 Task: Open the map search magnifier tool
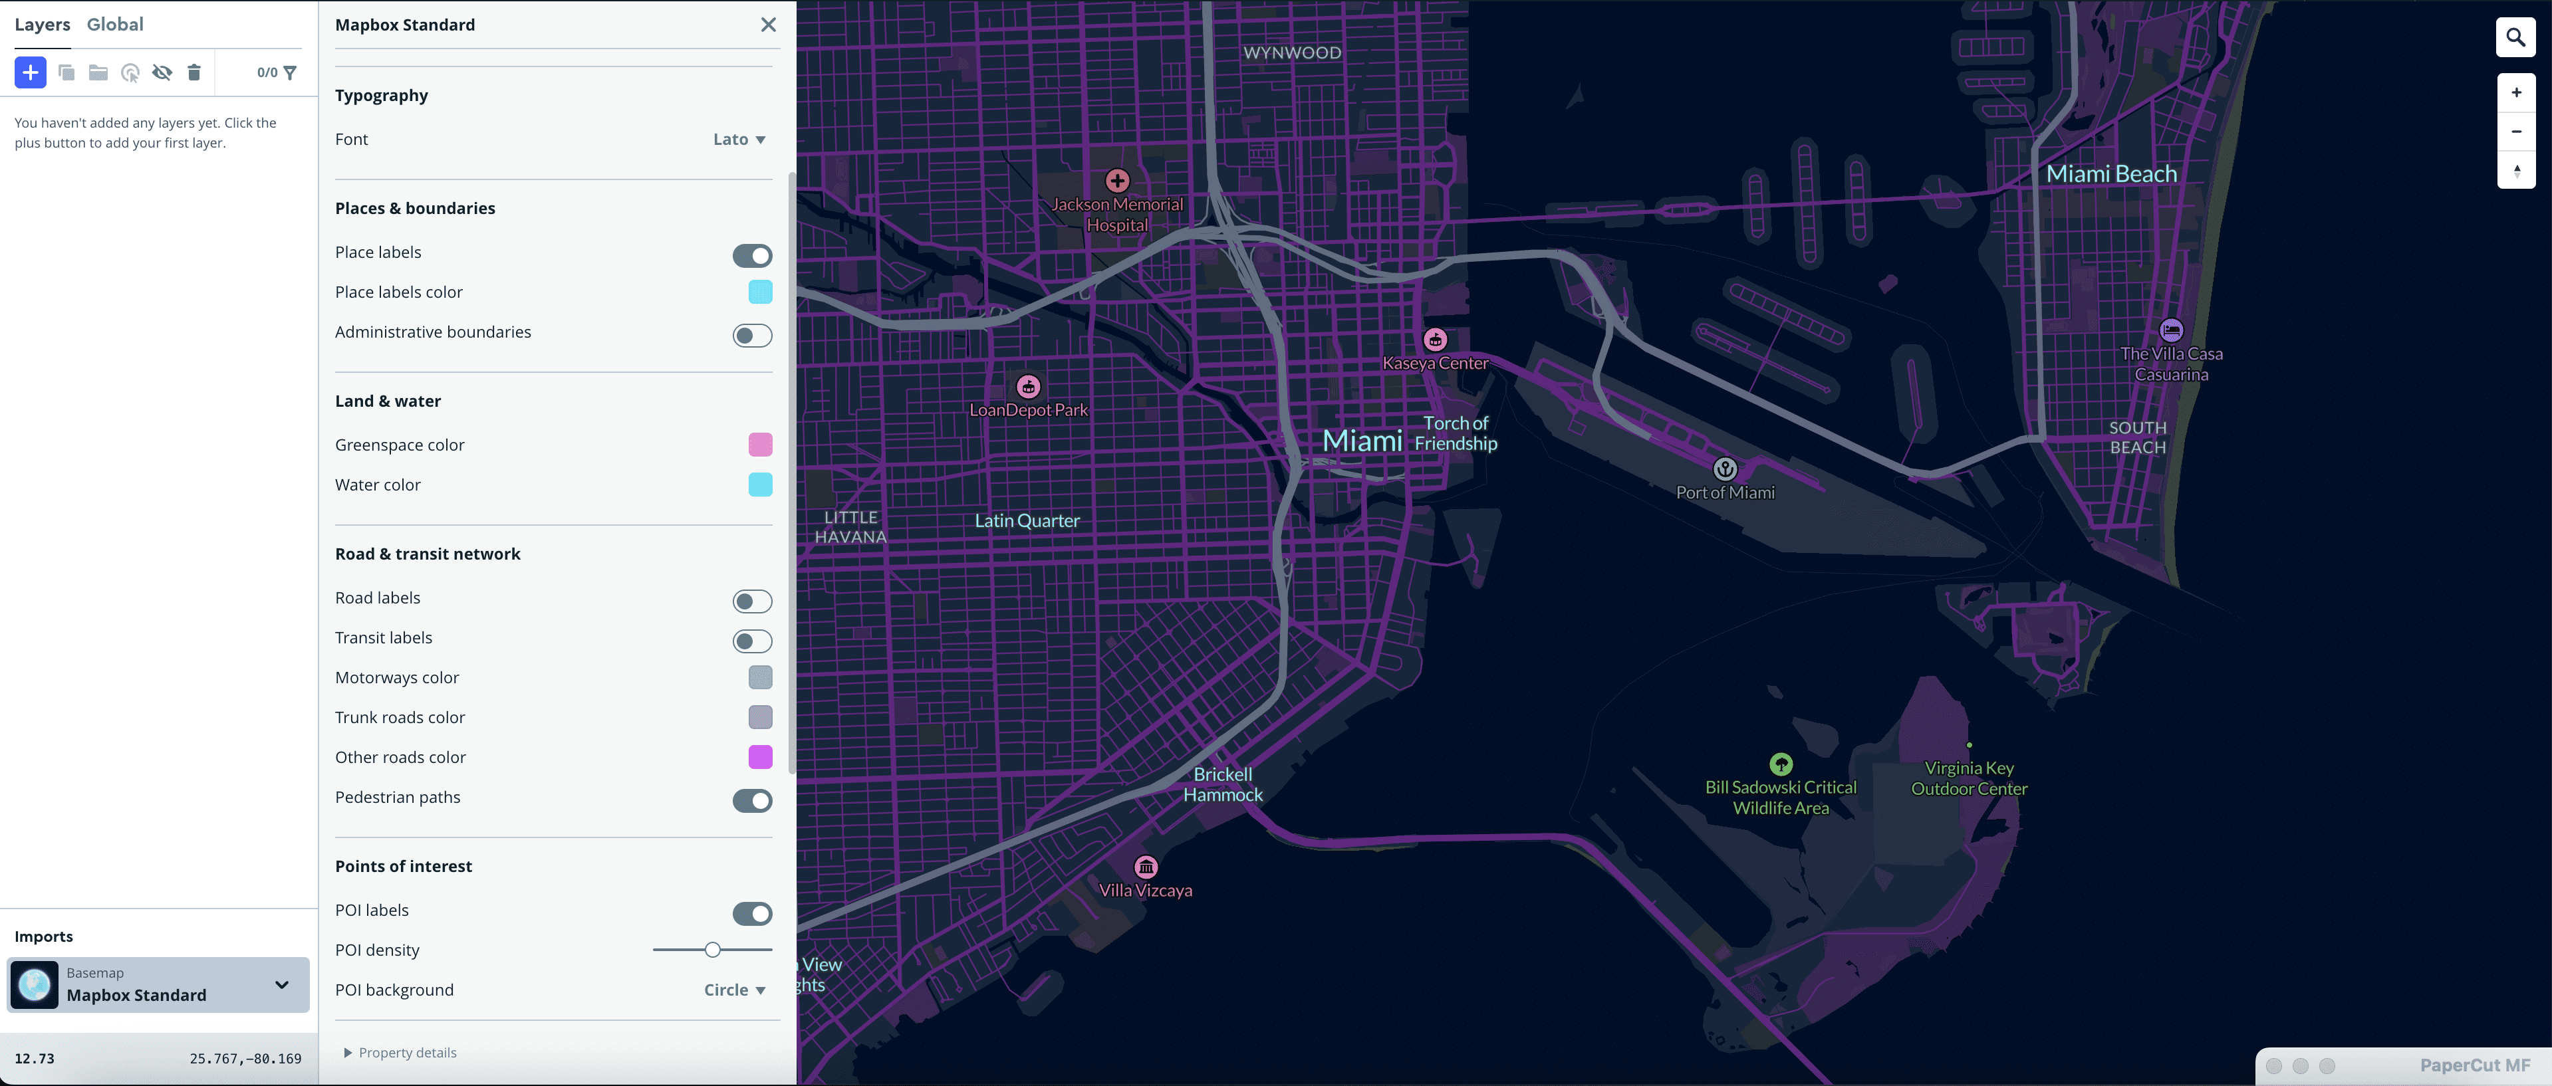coord(2515,37)
